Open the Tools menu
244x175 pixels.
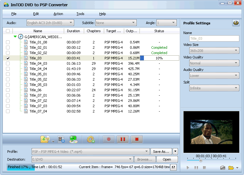click(x=80, y=14)
